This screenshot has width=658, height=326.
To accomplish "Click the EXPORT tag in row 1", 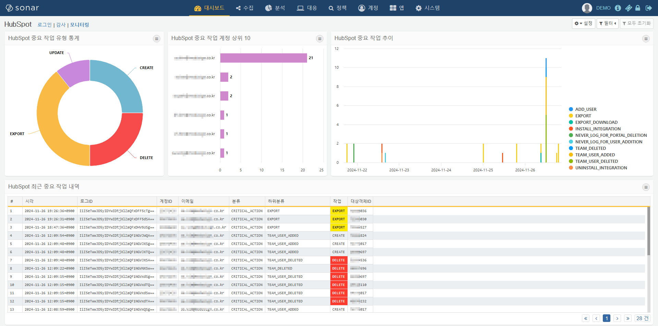I will tap(339, 211).
